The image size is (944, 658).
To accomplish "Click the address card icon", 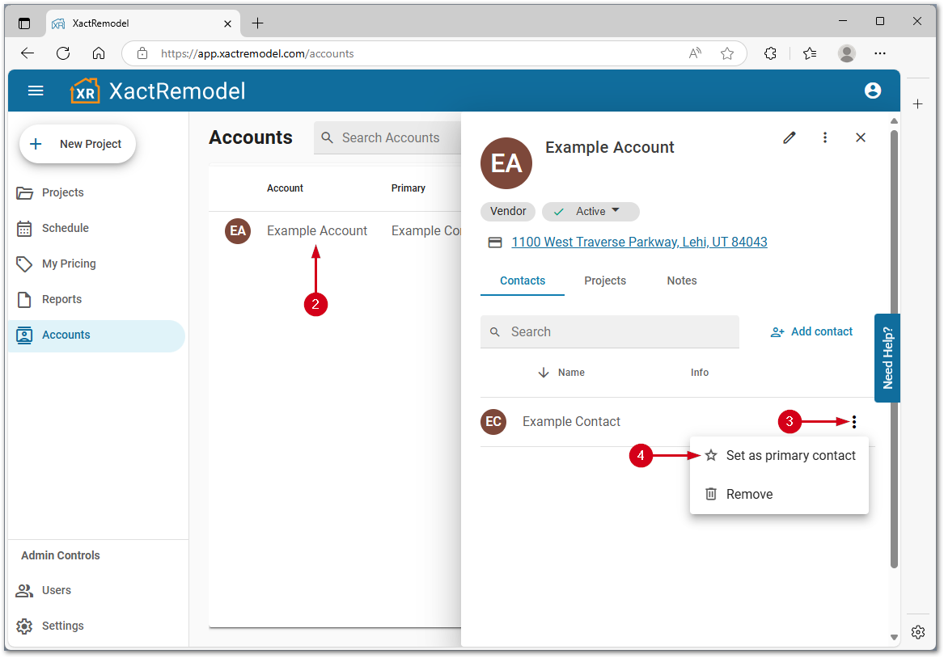I will tap(495, 243).
